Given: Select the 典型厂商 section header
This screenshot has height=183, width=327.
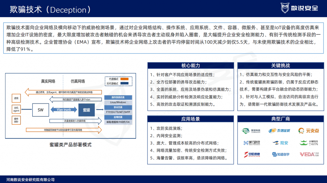Looking at the screenshot, I should pyautogui.click(x=280, y=119).
